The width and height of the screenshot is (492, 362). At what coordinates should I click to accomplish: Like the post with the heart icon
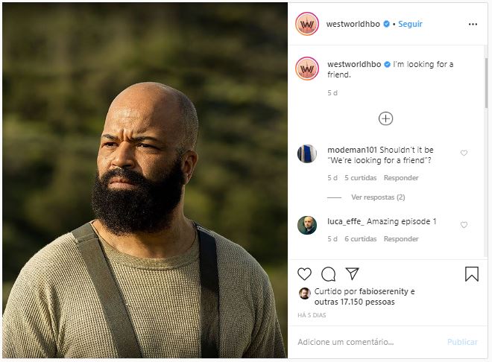tap(305, 274)
